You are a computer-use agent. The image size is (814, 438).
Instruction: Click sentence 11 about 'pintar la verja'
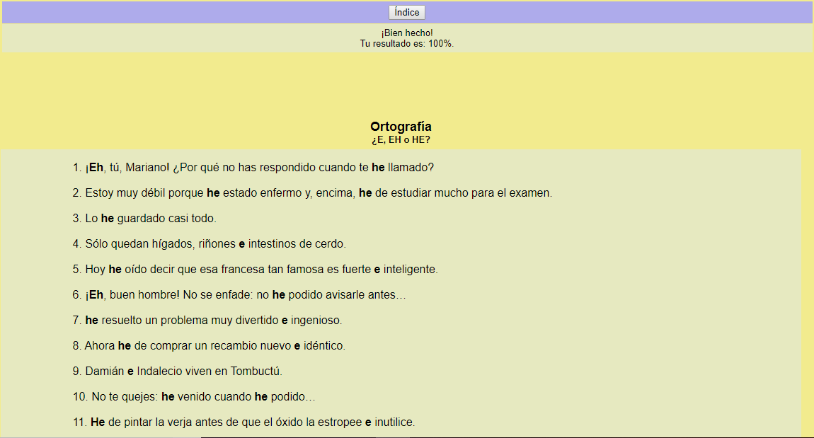(x=243, y=422)
